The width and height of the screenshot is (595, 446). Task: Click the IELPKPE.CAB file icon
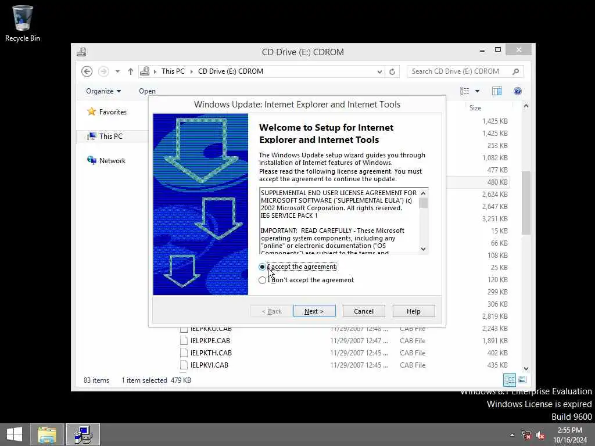tap(184, 340)
